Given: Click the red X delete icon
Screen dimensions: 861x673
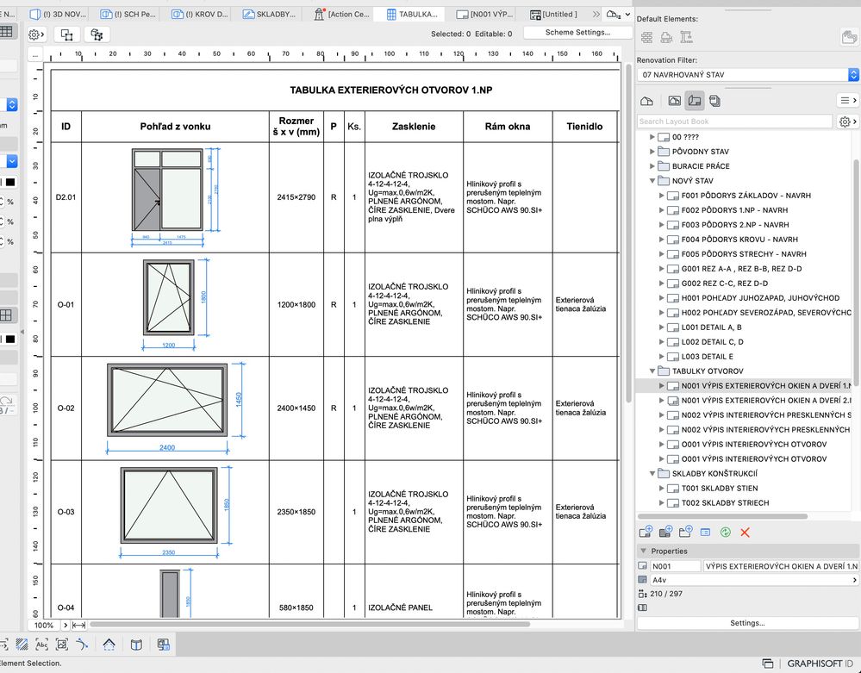Looking at the screenshot, I should [x=746, y=533].
